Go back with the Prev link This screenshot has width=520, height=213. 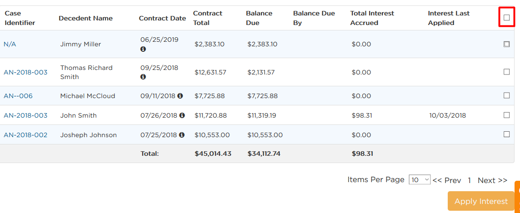point(447,180)
